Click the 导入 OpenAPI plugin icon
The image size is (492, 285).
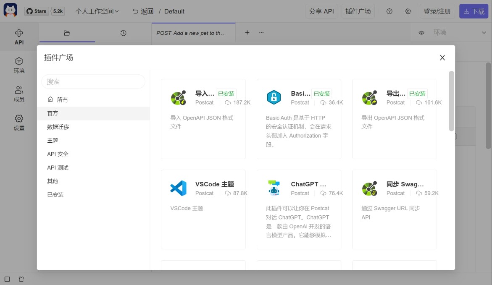click(x=179, y=97)
